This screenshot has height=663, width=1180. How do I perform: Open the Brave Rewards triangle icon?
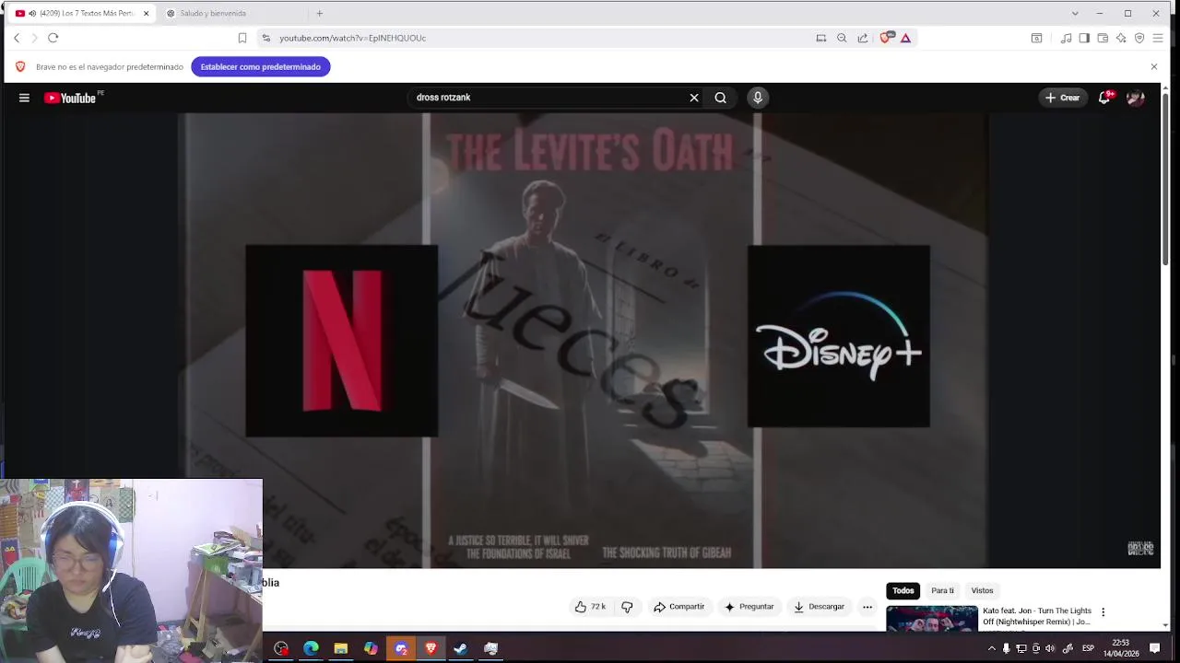click(905, 38)
